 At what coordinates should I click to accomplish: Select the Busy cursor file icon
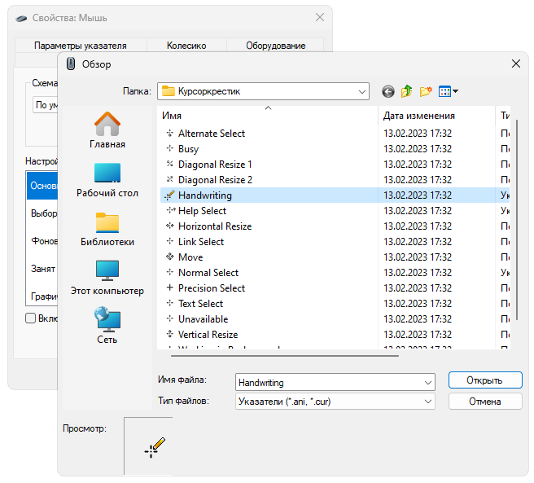(x=169, y=148)
